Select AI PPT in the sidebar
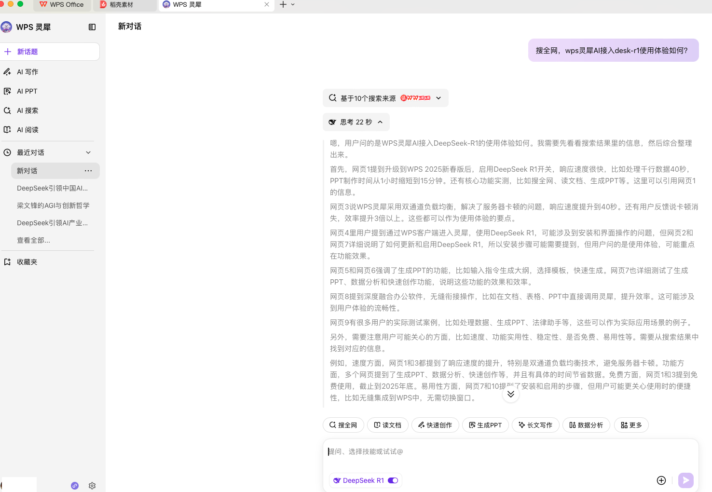The height and width of the screenshot is (492, 712). point(27,91)
